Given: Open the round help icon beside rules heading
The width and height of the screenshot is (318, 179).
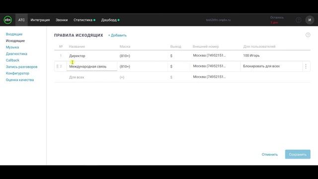Looking at the screenshot, I should coord(308,35).
